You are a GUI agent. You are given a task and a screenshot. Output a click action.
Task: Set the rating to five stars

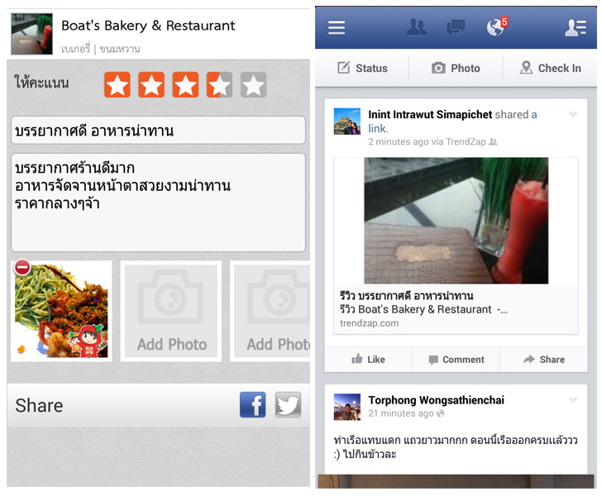click(253, 85)
